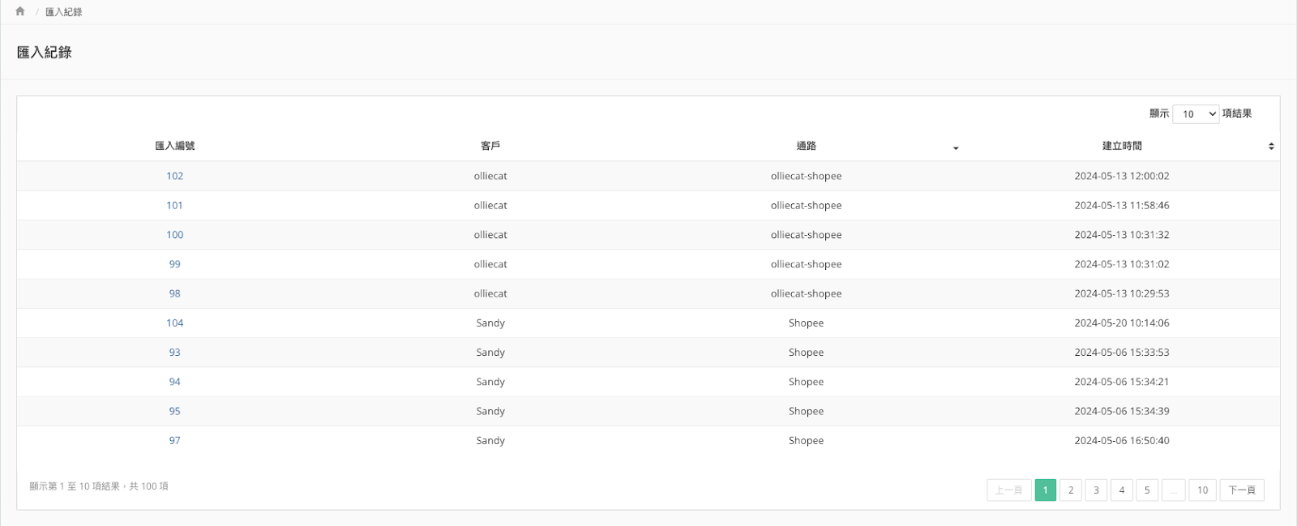Open import record 104

pyautogui.click(x=175, y=323)
